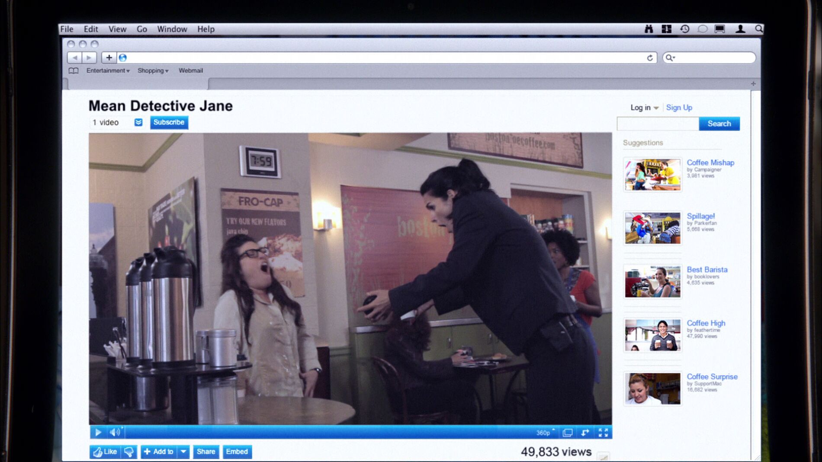Open the Coffee Mishap suggested video
The image size is (822, 462).
pos(710,162)
